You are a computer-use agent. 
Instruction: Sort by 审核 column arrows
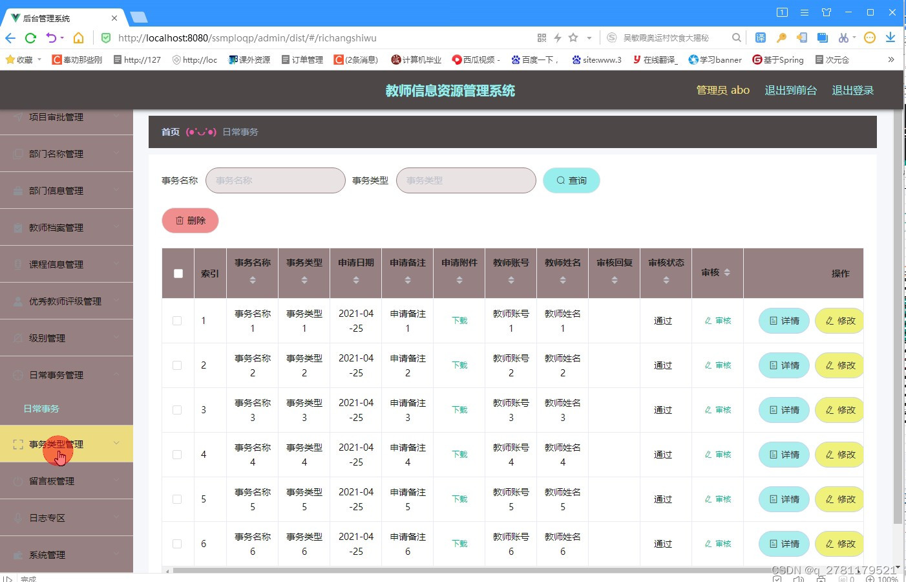coord(727,273)
